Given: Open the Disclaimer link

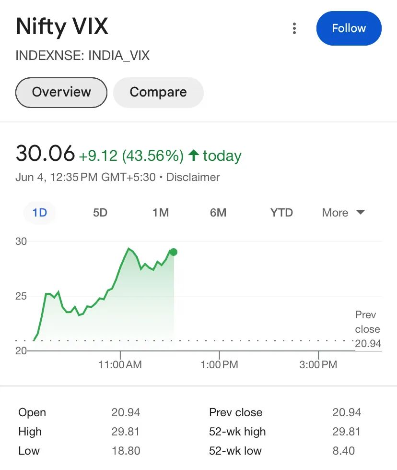Looking at the screenshot, I should coord(193,177).
